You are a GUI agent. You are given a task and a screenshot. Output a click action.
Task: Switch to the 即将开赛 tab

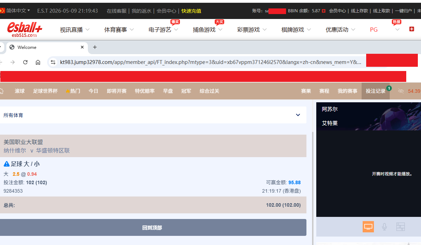point(117,91)
